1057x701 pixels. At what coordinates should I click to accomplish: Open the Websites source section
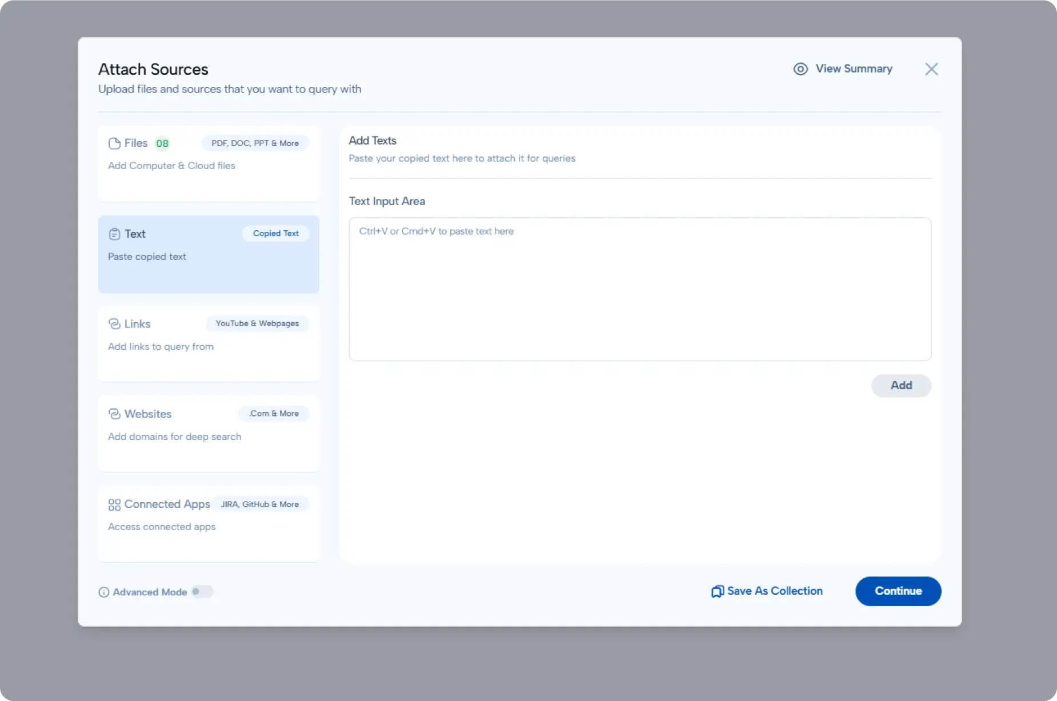pos(209,433)
